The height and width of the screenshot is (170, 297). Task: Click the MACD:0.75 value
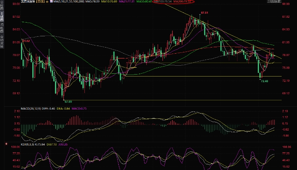(x=79, y=109)
